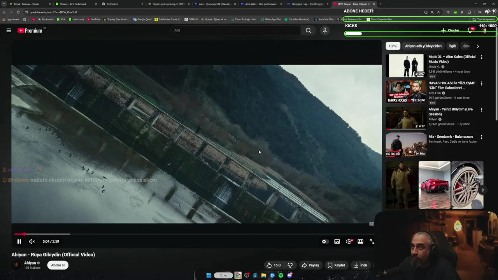Save the video with Kaydet
The height and width of the screenshot is (280, 498).
[x=336, y=265]
